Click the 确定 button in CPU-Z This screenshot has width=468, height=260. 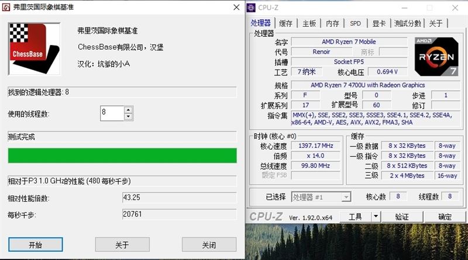coord(445,217)
